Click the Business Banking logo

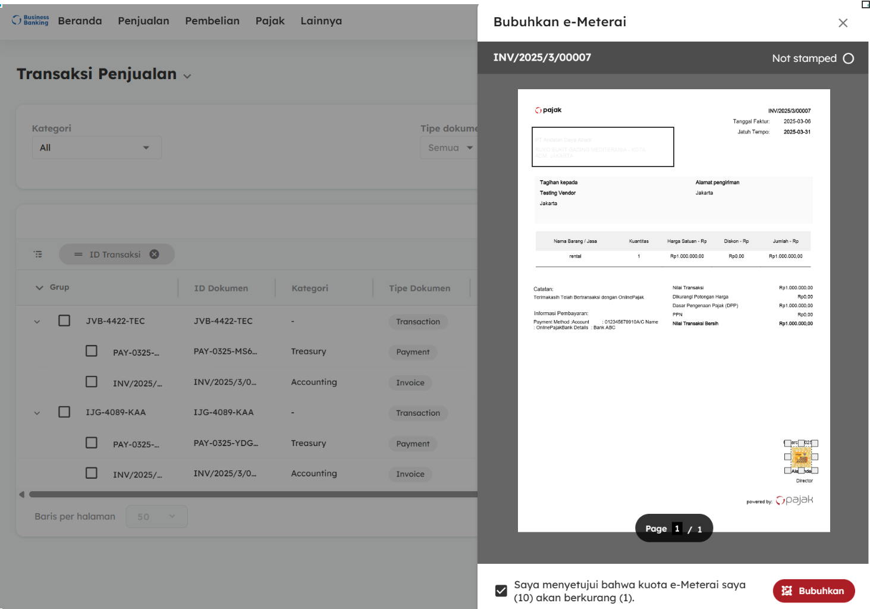30,21
